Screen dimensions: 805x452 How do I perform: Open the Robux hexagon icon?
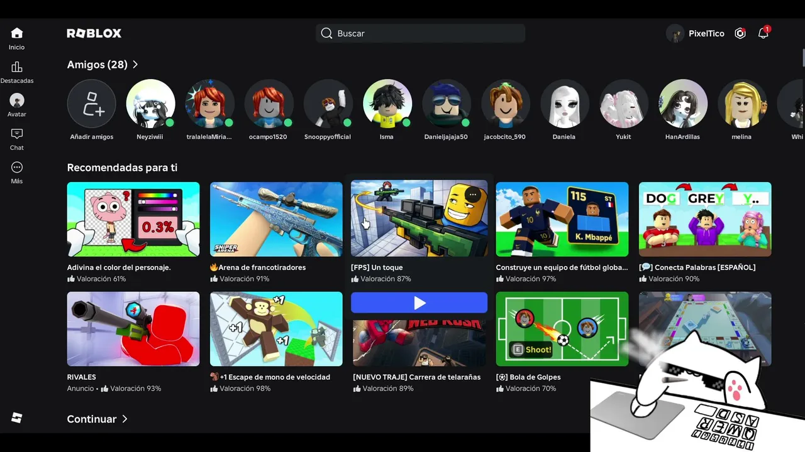pyautogui.click(x=740, y=33)
